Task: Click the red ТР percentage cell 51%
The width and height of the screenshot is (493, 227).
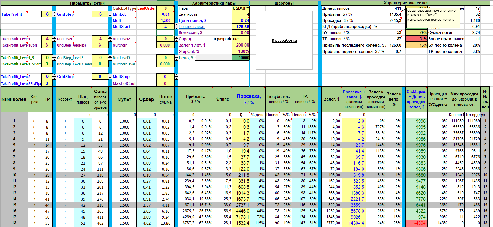Action: [x=416, y=39]
